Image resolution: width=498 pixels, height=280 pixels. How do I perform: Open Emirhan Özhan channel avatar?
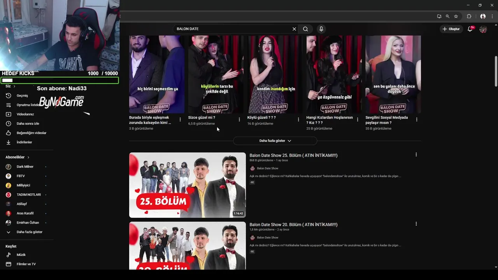click(x=9, y=223)
